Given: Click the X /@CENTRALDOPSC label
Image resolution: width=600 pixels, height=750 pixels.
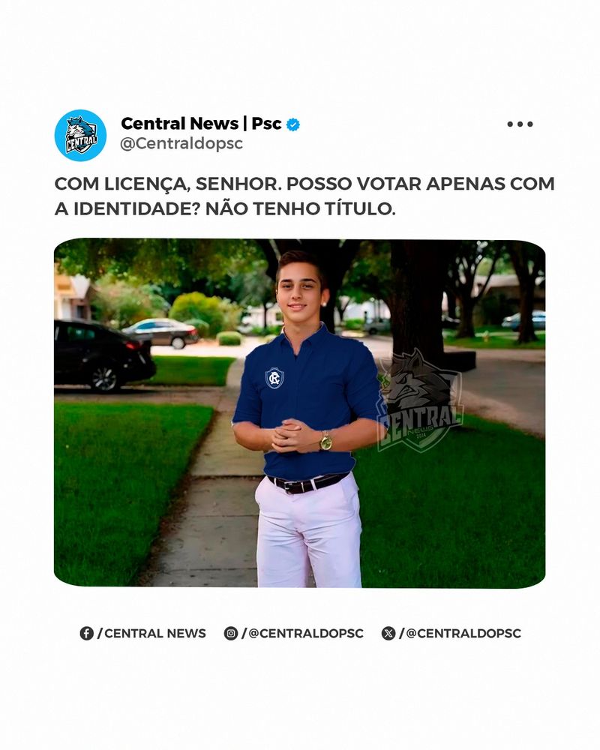Looking at the screenshot, I should tap(460, 633).
